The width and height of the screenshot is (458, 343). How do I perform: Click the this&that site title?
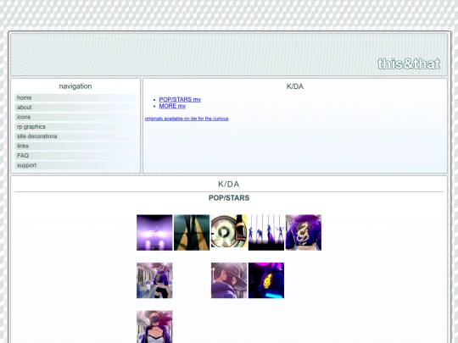[409, 64]
